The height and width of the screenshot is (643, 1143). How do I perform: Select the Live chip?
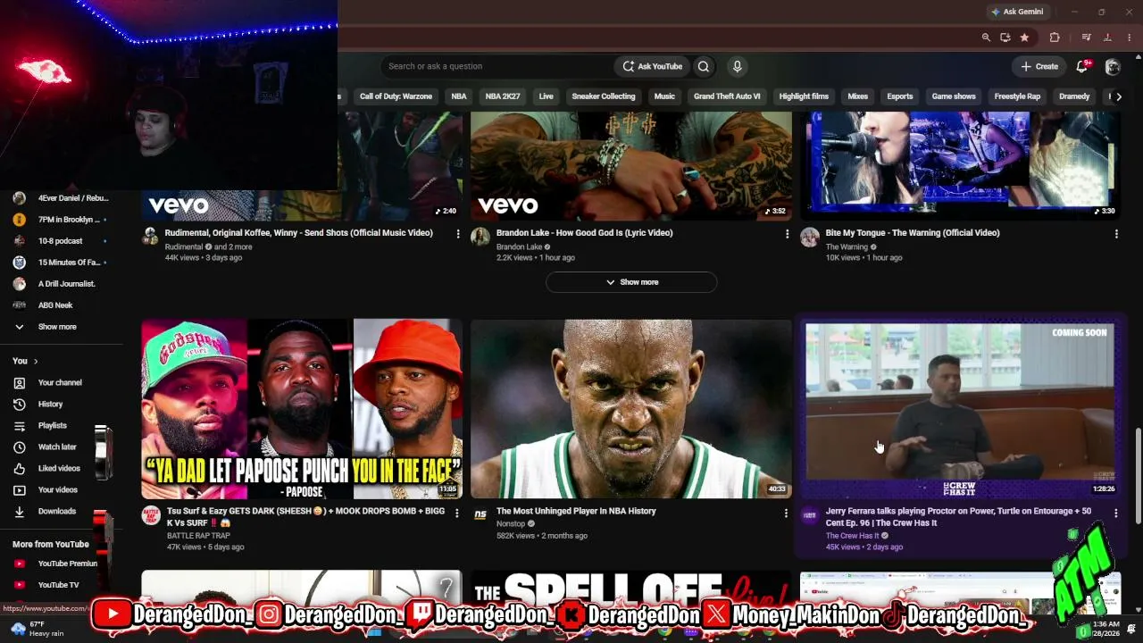[546, 96]
